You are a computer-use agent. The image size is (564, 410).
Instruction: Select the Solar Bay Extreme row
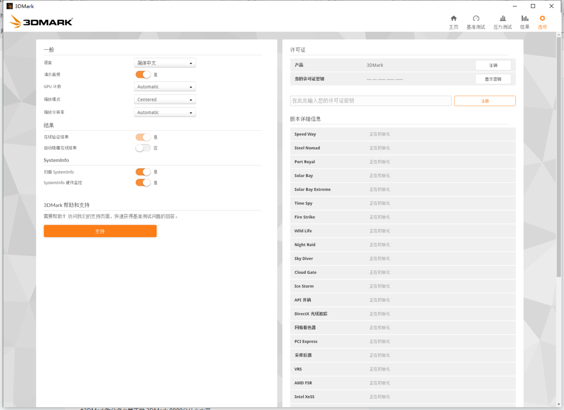pyautogui.click(x=403, y=189)
